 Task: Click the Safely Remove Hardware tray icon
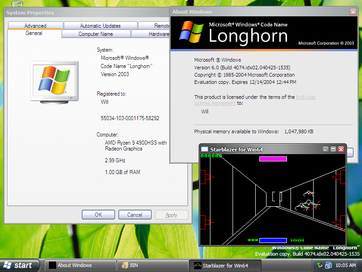[320, 265]
